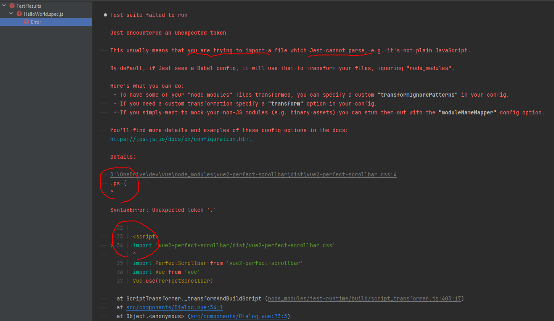The image size is (554, 321).
Task: Open the jestjs.io configuration docs link
Action: tap(181, 139)
